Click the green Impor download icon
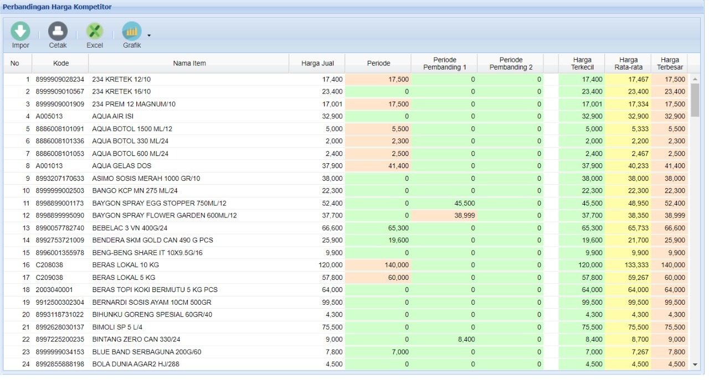The height and width of the screenshot is (380, 709). click(x=20, y=32)
